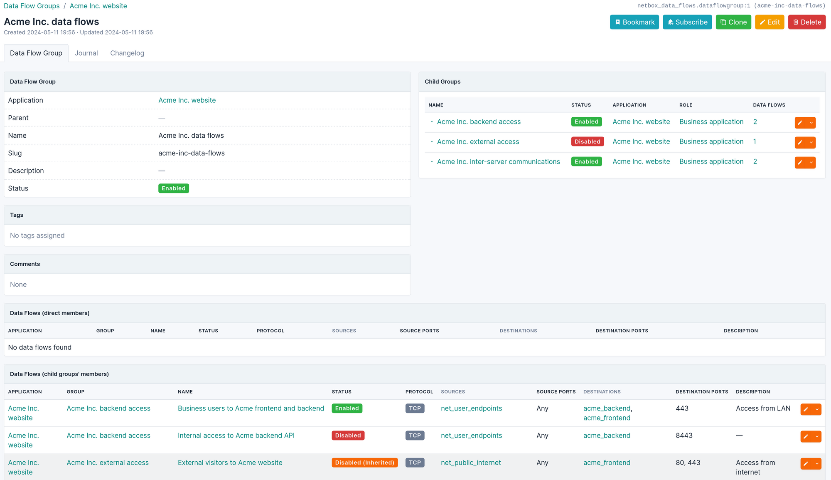831x480 pixels.
Task: Click the 'No data flows found' text
Action: [x=40, y=347]
